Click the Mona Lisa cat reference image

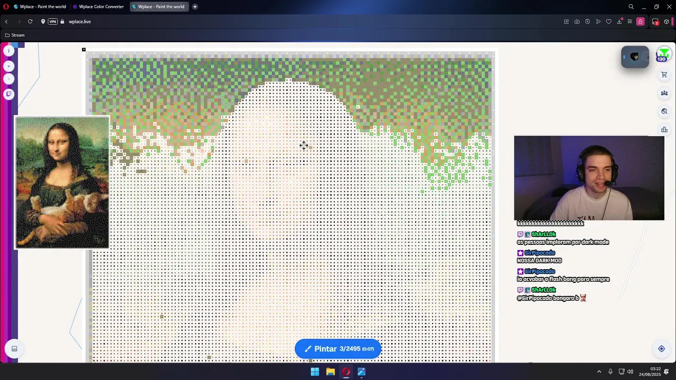pos(62,182)
